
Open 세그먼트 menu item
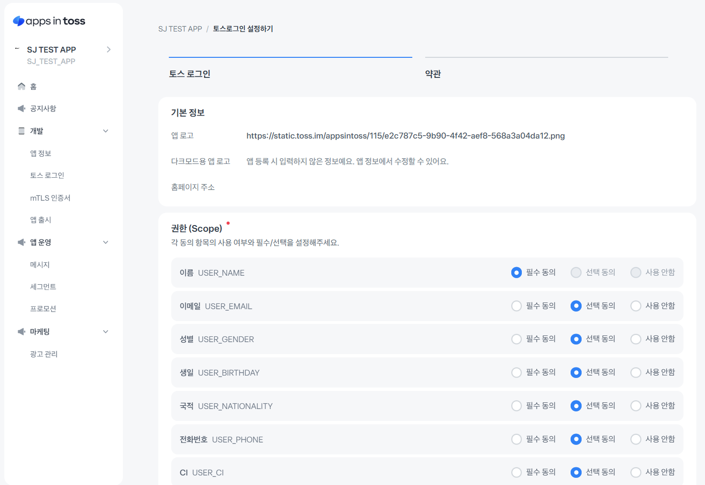[x=43, y=287]
